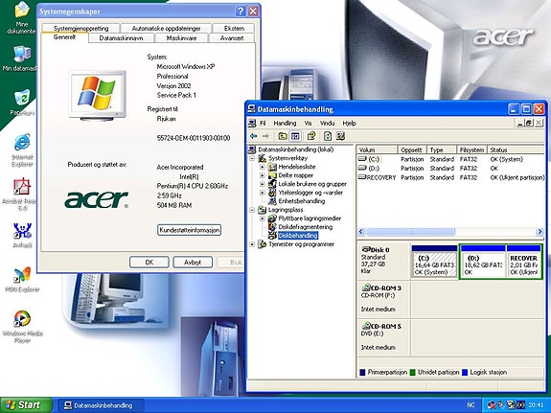Select Diskbehandling in the tree

(x=298, y=236)
